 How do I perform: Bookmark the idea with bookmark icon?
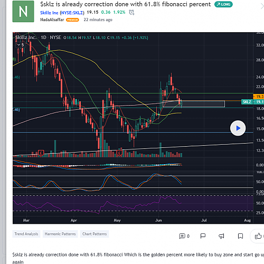[x=240, y=236]
